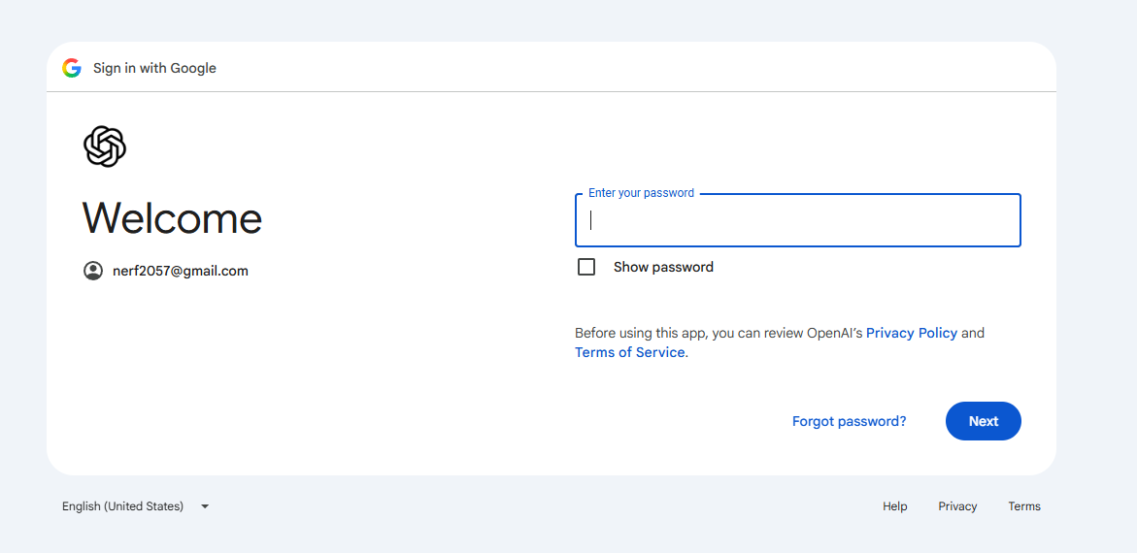The image size is (1137, 553).
Task: Click the account avatar icon beside email
Action: click(93, 271)
